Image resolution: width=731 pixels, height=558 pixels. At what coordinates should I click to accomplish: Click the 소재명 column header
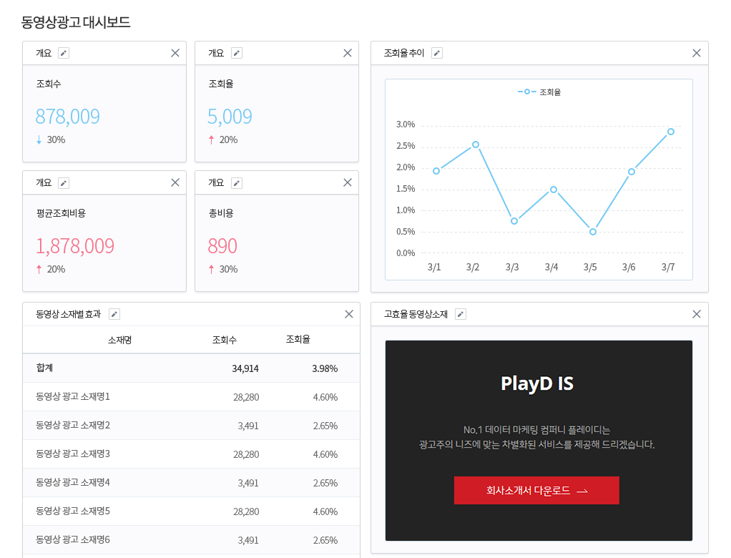point(119,340)
